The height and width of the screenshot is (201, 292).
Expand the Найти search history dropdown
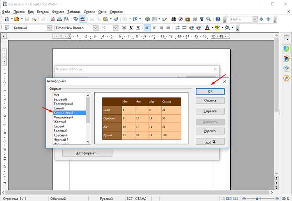pyautogui.click(x=255, y=19)
